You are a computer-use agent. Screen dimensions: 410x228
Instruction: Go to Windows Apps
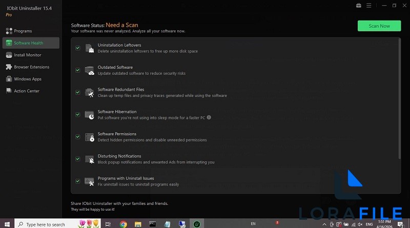pyautogui.click(x=31, y=79)
